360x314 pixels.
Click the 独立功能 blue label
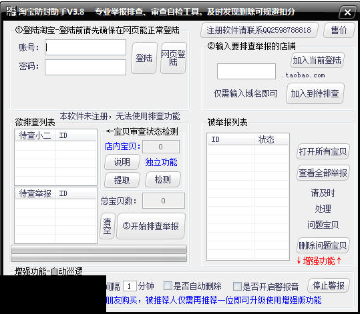click(x=161, y=162)
